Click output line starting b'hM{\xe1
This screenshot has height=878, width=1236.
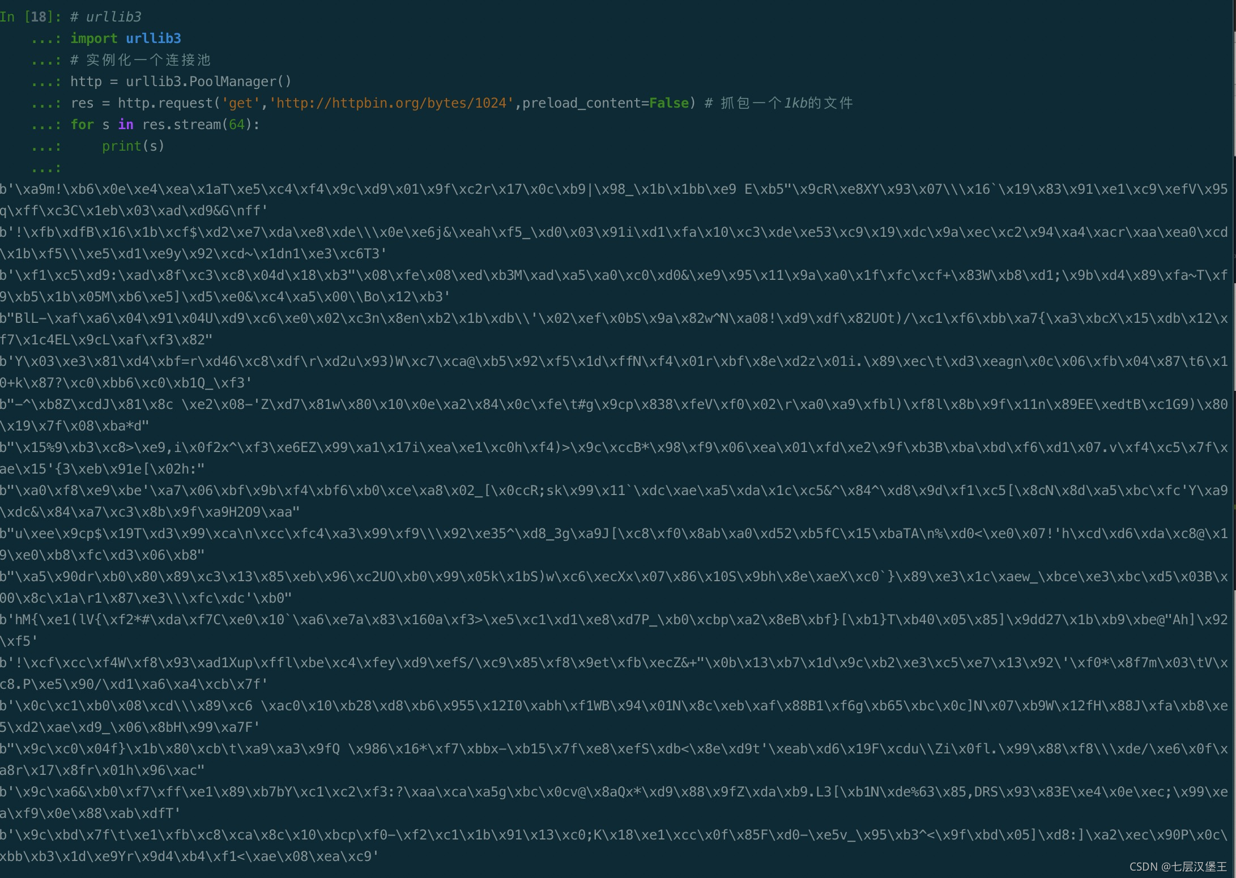coord(614,630)
